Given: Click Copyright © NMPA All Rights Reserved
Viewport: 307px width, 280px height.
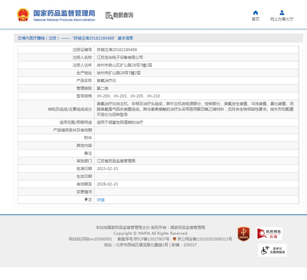Looking at the screenshot, I should pyautogui.click(x=150, y=233).
